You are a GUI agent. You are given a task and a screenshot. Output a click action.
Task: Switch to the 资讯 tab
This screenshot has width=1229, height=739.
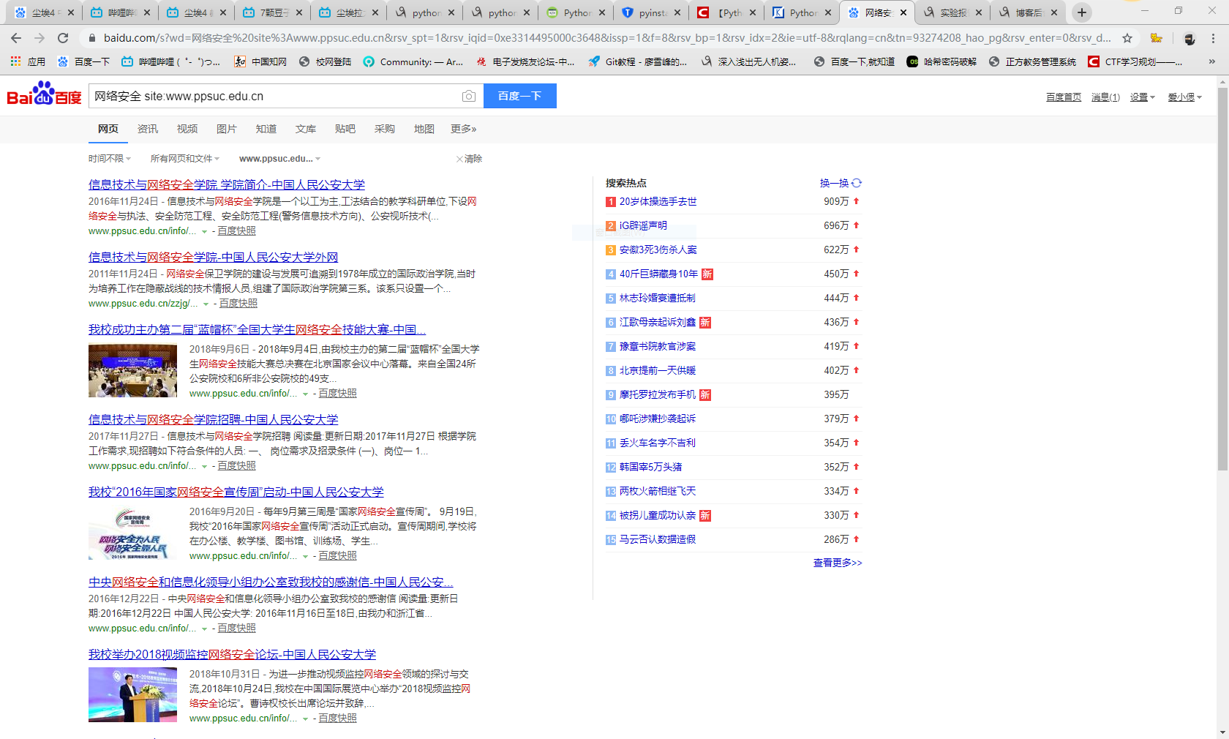[148, 129]
